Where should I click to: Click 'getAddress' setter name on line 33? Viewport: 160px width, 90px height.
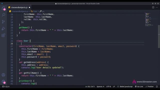[29, 62]
